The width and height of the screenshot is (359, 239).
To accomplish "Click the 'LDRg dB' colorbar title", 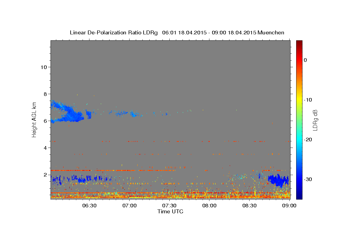I will click(315, 120).
